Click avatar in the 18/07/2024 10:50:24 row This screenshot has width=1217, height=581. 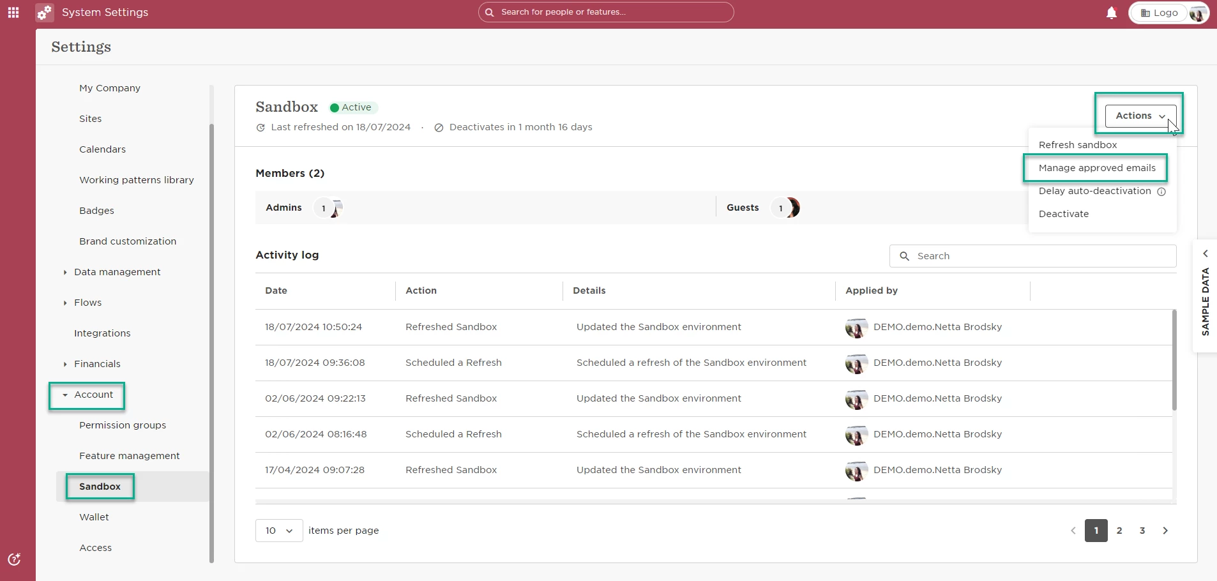856,328
